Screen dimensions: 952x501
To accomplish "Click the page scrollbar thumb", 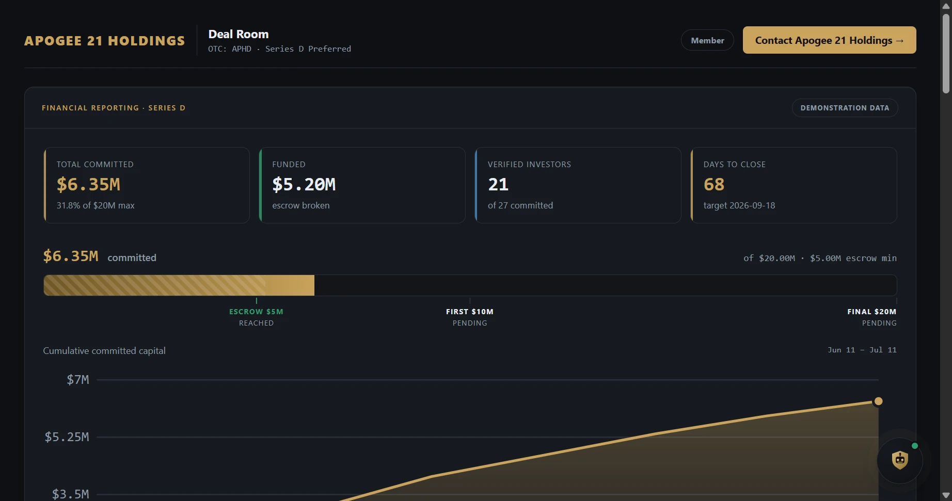I will (946, 53).
